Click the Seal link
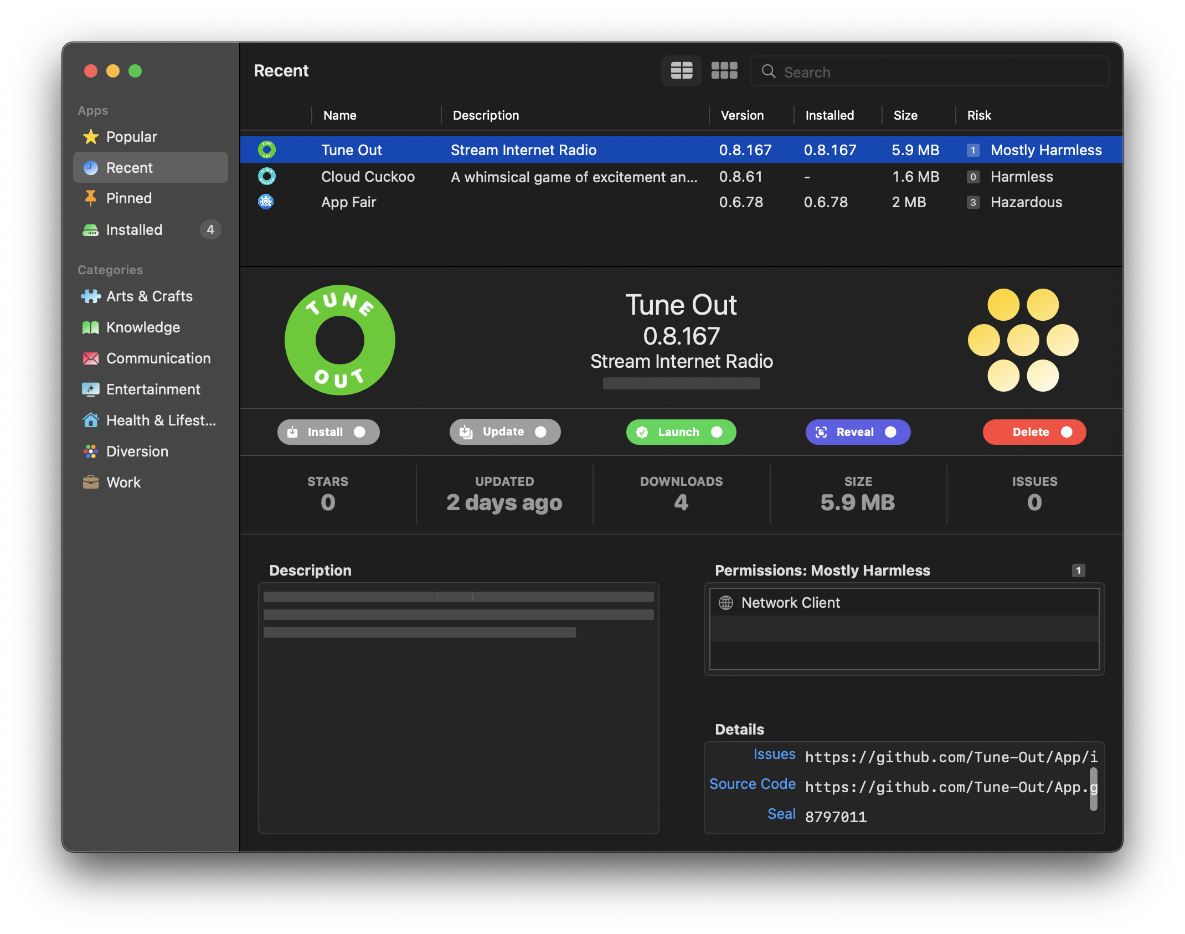Viewport: 1185px width, 934px height. tap(781, 814)
